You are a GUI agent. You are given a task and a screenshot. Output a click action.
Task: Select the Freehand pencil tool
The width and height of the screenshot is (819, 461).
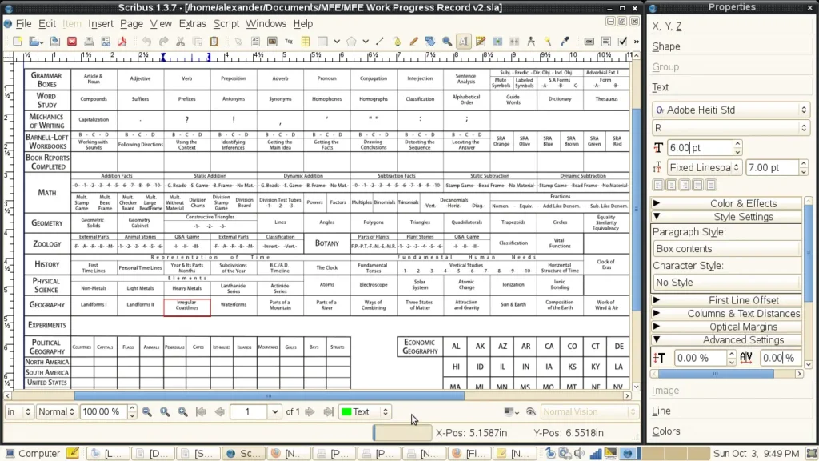413,42
